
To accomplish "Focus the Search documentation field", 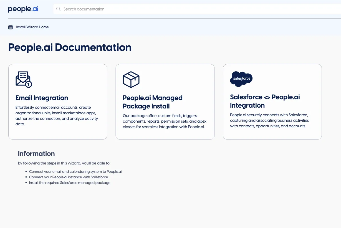I will click(x=197, y=9).
